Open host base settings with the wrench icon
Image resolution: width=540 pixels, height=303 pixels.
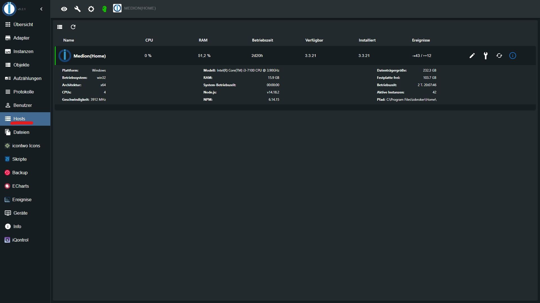tap(485, 56)
